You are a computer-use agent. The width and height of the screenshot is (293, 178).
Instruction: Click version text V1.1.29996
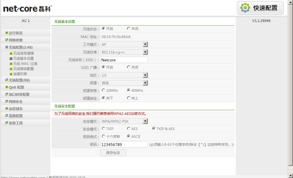pos(261,21)
